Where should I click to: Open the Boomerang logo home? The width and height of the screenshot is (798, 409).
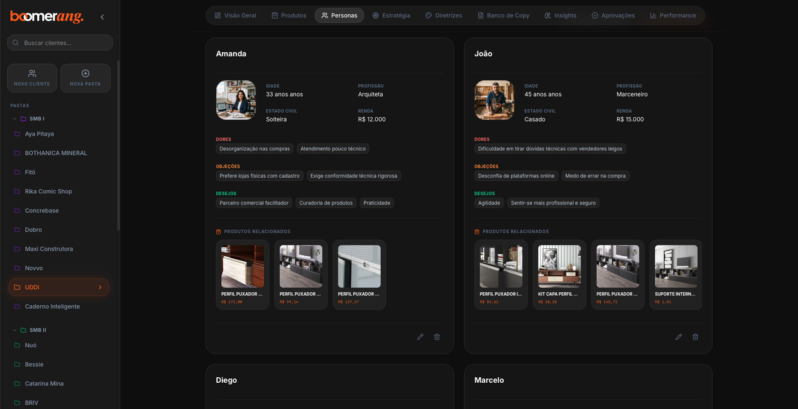(47, 17)
